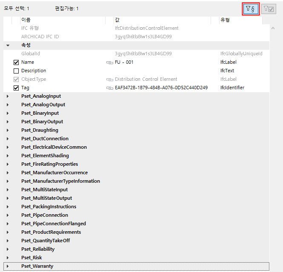Edit the Name value FU - 001

click(124, 62)
